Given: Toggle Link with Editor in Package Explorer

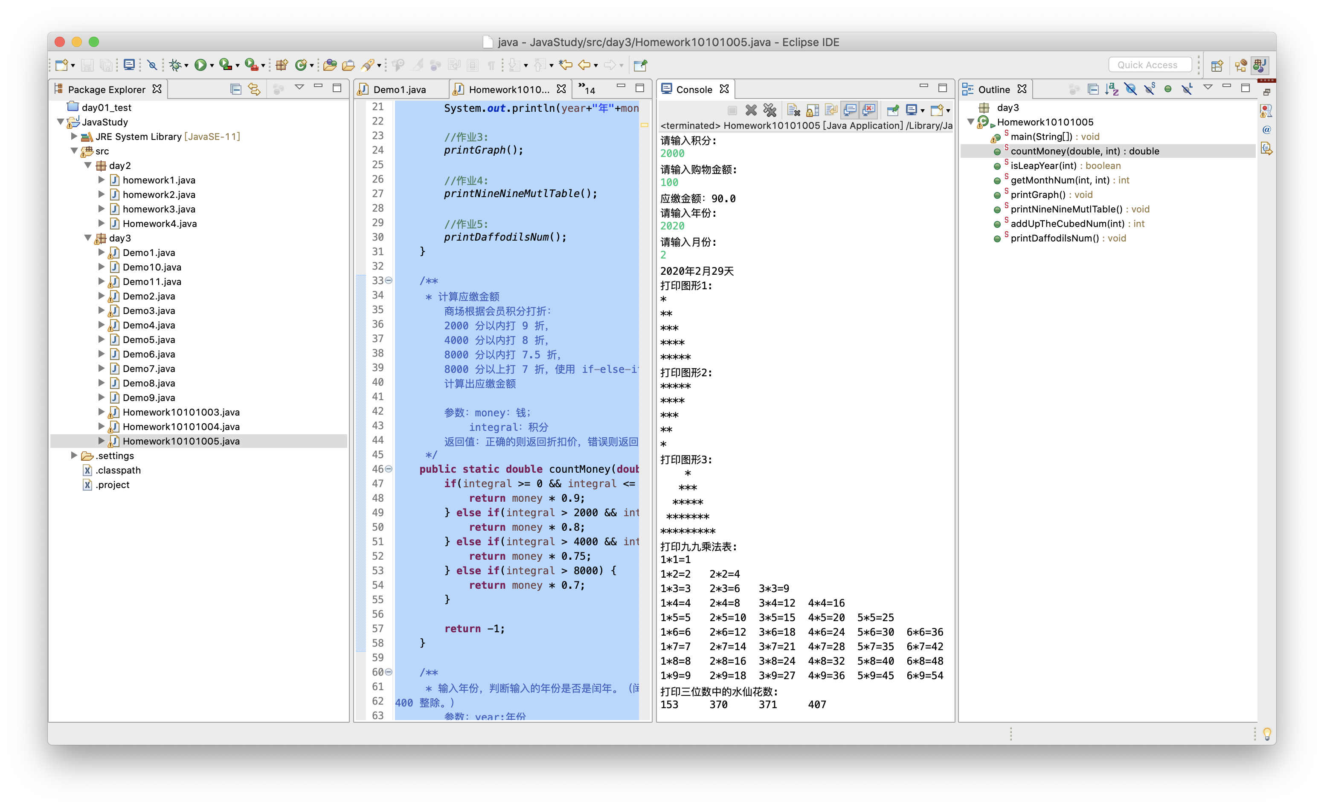Looking at the screenshot, I should [x=254, y=89].
